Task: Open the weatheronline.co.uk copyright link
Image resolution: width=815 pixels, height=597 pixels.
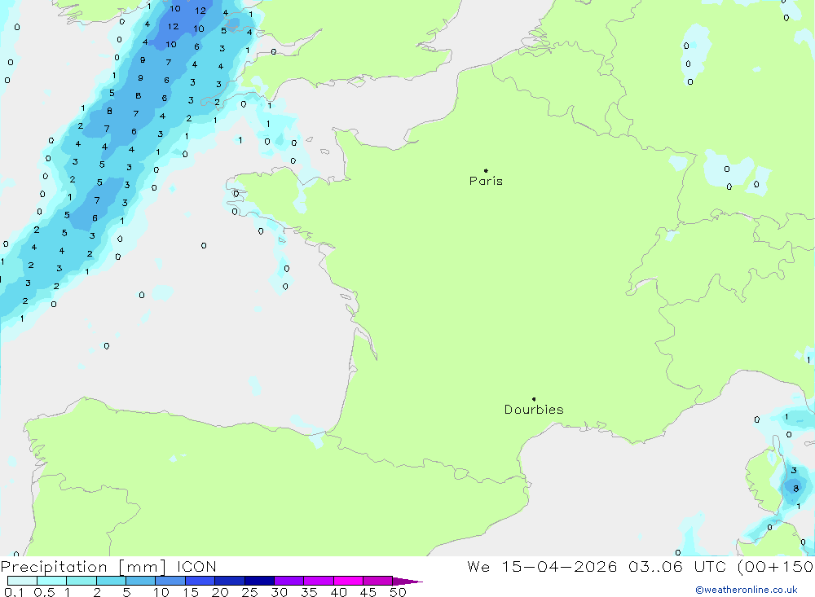Action: pyautogui.click(x=747, y=590)
